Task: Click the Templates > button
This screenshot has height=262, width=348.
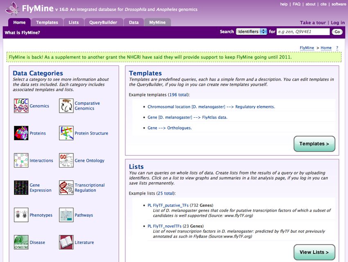Action: pyautogui.click(x=314, y=143)
